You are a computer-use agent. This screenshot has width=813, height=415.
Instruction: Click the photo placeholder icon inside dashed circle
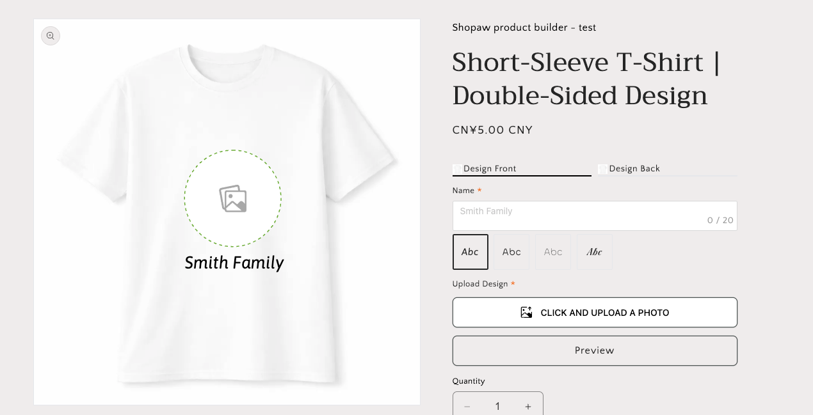click(233, 199)
